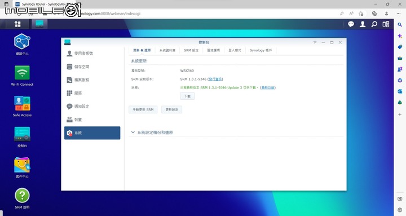
Task: Open the SRM main menu grid icon
Action: 17,24
